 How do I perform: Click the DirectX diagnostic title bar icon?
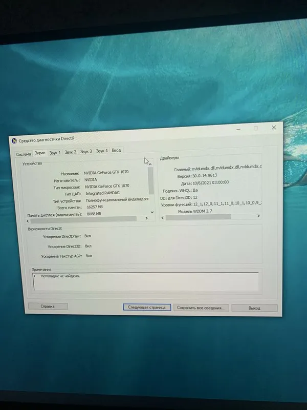pos(14,141)
